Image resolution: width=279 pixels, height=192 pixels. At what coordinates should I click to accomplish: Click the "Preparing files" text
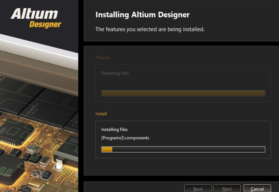click(x=115, y=73)
